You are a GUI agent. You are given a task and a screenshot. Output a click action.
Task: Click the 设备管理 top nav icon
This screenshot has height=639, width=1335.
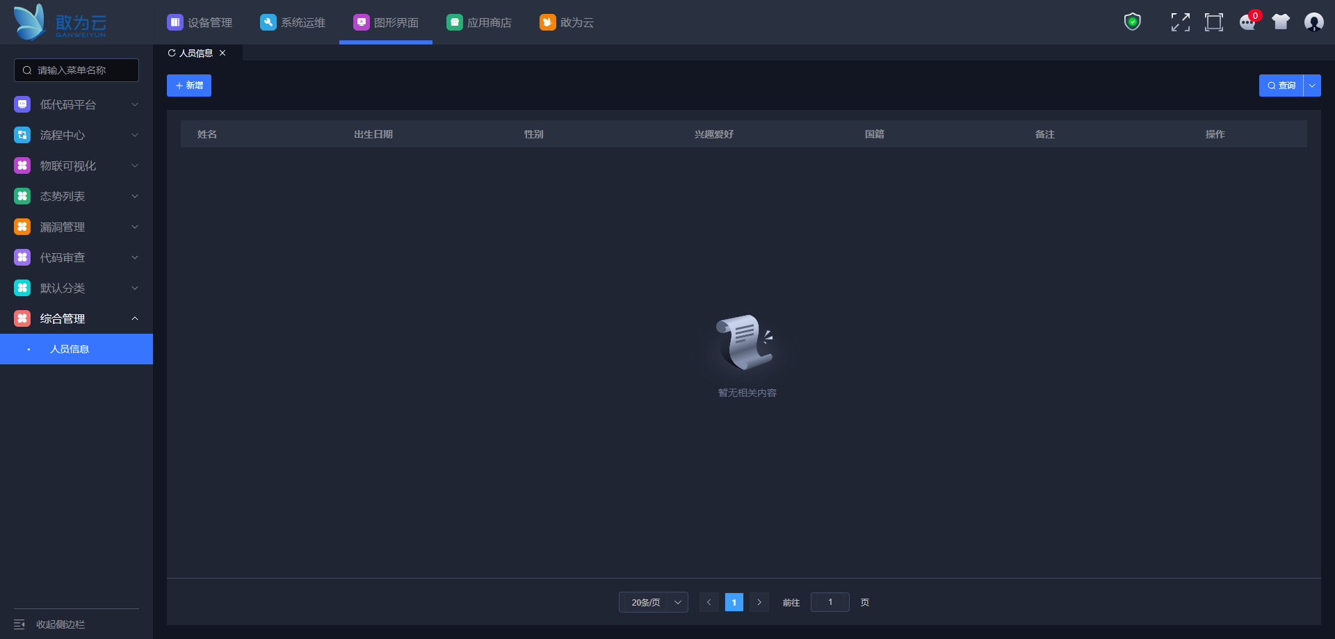pos(175,22)
